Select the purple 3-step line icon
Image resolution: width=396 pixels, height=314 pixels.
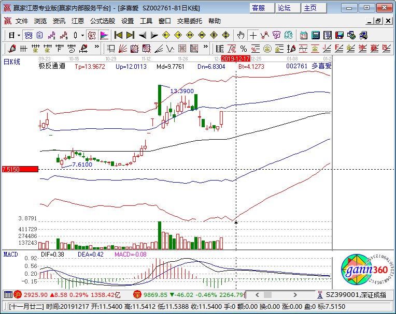pyautogui.click(x=52, y=35)
